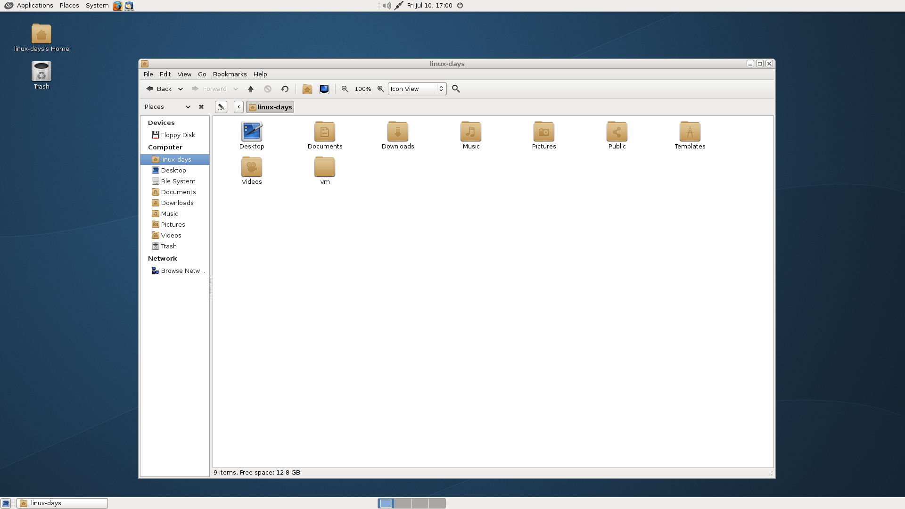905x509 pixels.
Task: Click the linux-days path bar button
Action: click(270, 107)
